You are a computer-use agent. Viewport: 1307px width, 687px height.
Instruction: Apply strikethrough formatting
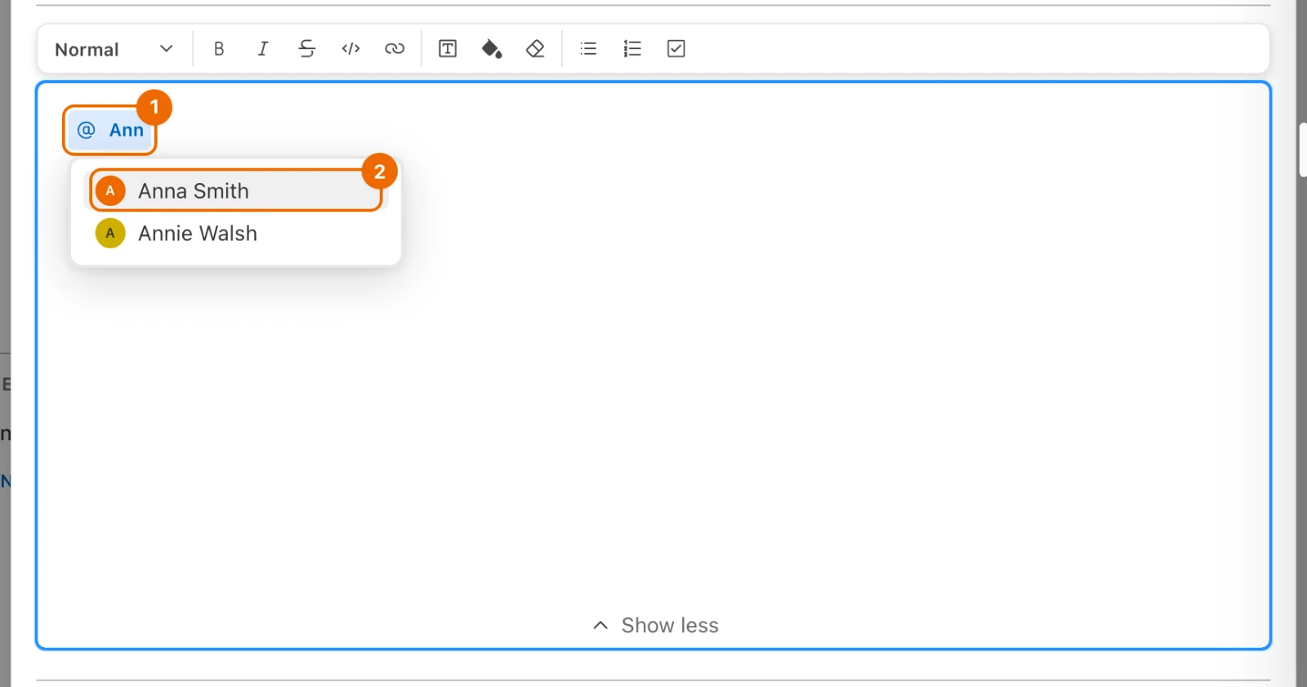coord(307,49)
